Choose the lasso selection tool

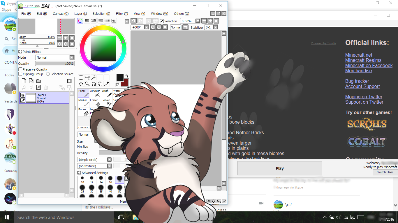[87, 78]
